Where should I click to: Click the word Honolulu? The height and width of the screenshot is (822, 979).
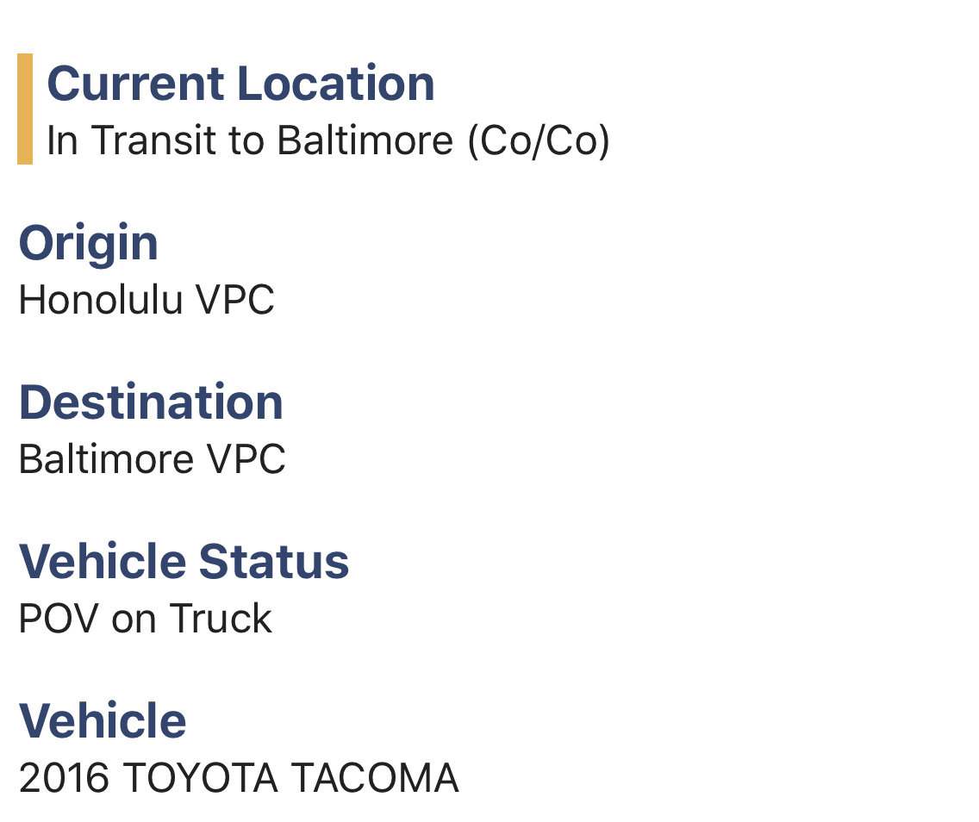point(101,300)
